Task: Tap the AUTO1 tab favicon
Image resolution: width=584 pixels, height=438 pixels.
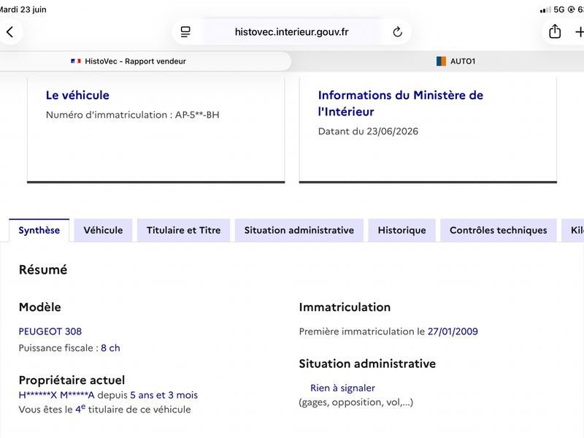Action: click(x=441, y=61)
